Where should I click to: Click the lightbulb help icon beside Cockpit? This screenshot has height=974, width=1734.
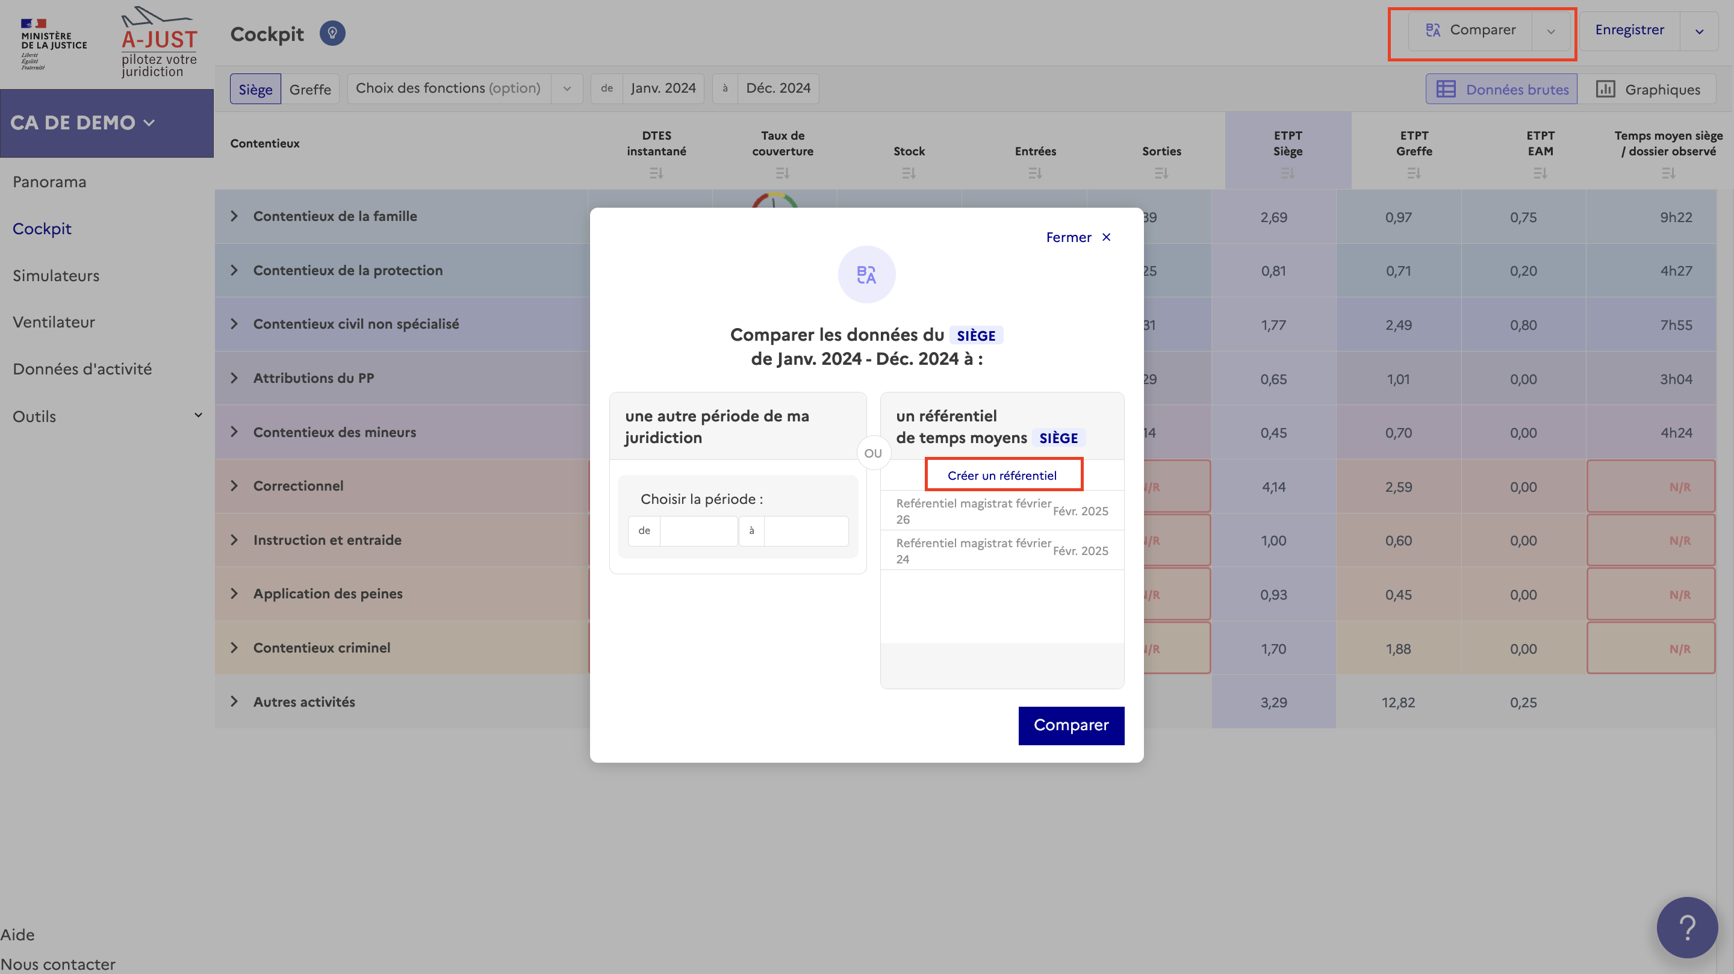coord(332,33)
